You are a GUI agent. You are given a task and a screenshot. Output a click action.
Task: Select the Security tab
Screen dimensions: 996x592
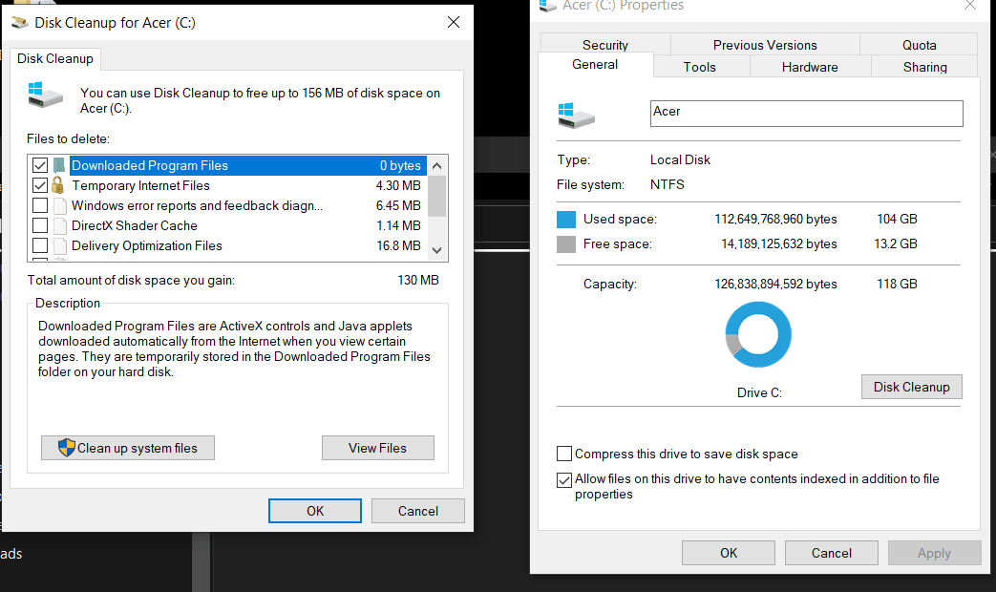[x=605, y=45]
